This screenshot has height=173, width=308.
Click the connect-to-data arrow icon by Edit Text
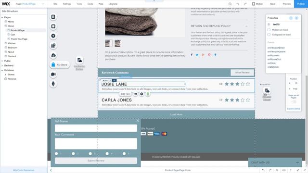135,94
